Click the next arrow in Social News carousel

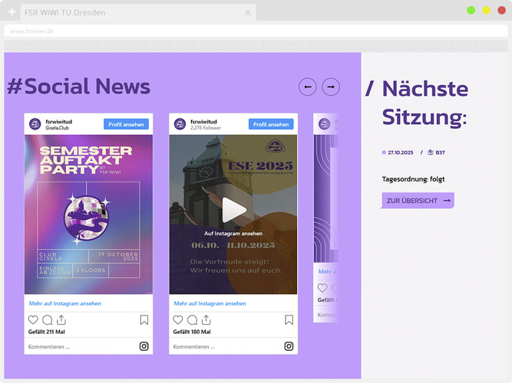(x=331, y=87)
